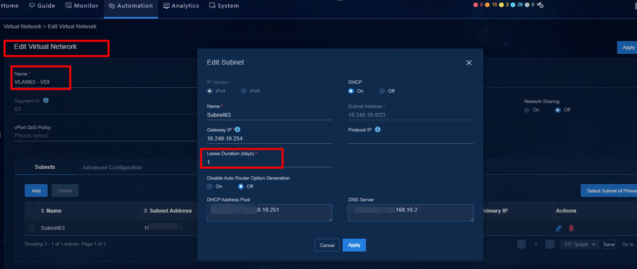Click the Gateway IP info icon
This screenshot has width=637, height=269.
(238, 130)
